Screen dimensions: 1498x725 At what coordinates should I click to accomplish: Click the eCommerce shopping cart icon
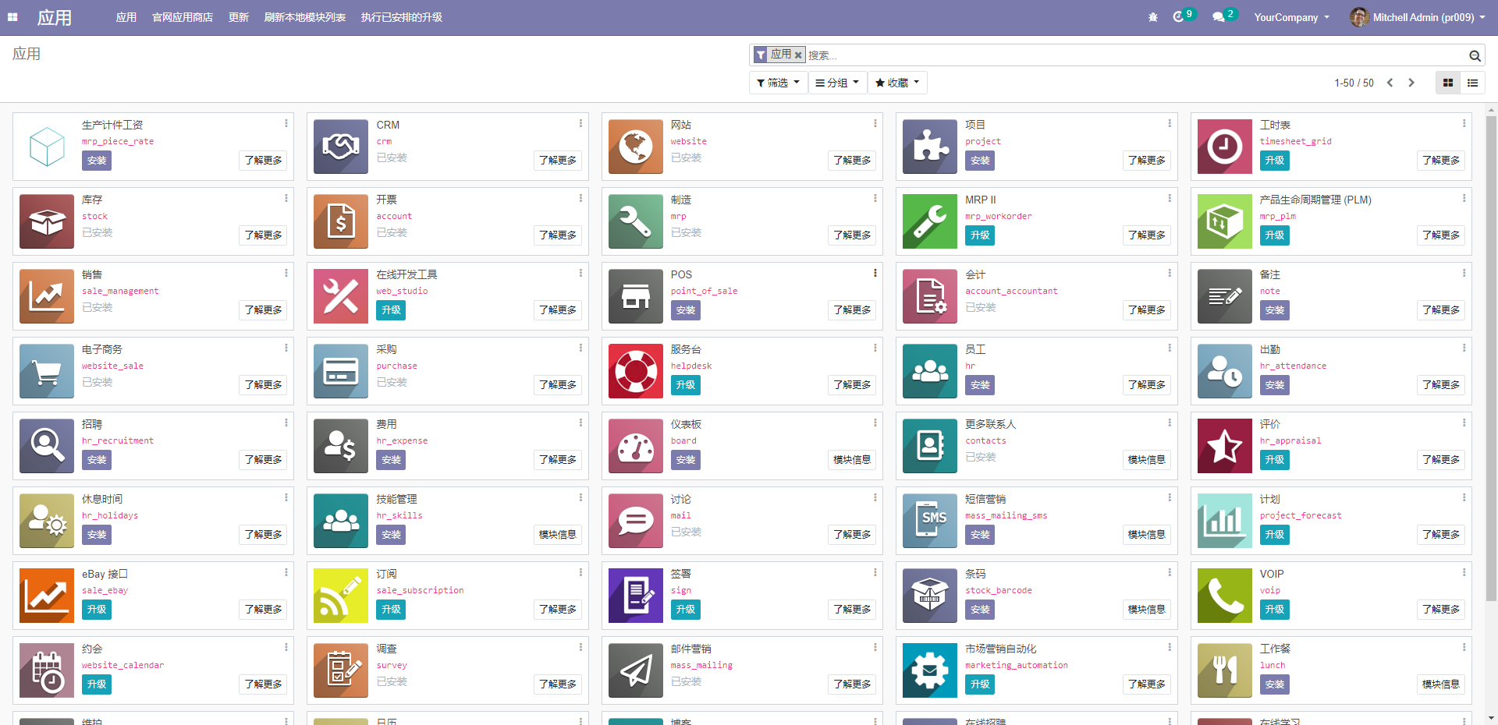click(x=47, y=371)
